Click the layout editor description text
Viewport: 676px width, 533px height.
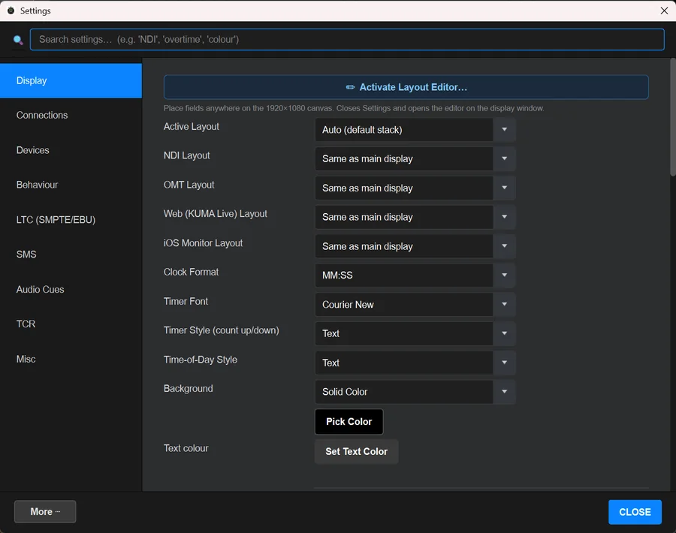click(x=354, y=108)
